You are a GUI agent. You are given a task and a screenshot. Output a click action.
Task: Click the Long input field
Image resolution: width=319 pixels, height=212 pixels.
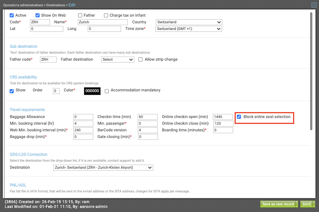(104, 29)
